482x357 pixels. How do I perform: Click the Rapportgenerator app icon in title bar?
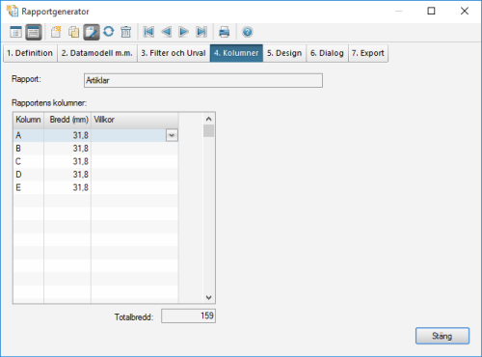(13, 11)
